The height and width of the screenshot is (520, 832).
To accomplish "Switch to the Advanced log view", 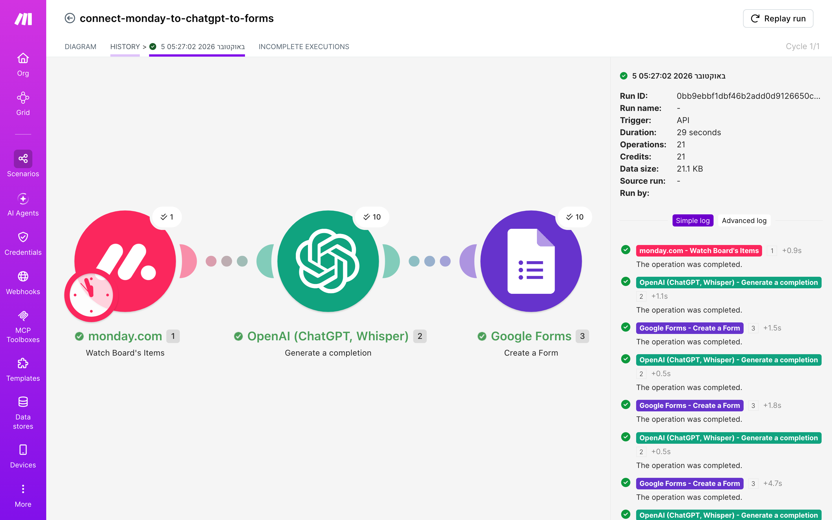I will coord(744,220).
